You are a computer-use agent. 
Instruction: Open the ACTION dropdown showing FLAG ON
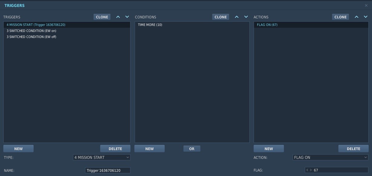coord(331,157)
